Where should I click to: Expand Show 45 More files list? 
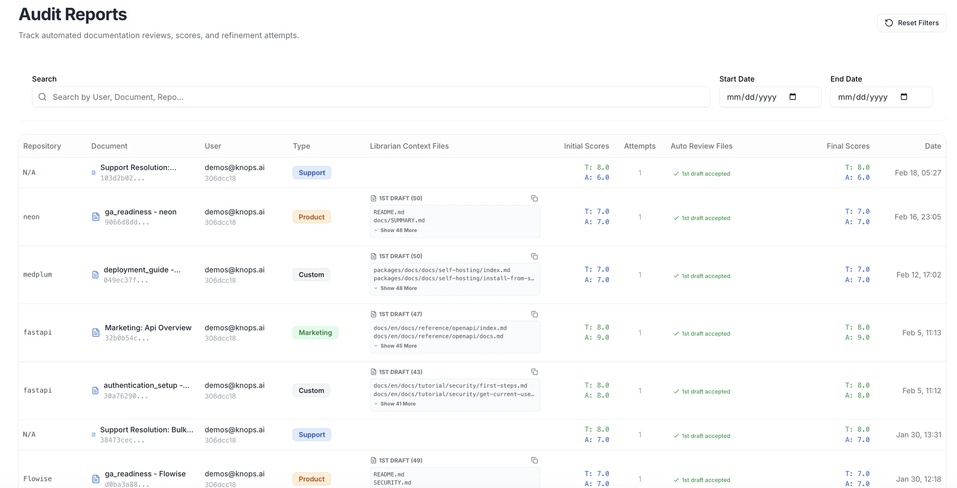(x=395, y=346)
